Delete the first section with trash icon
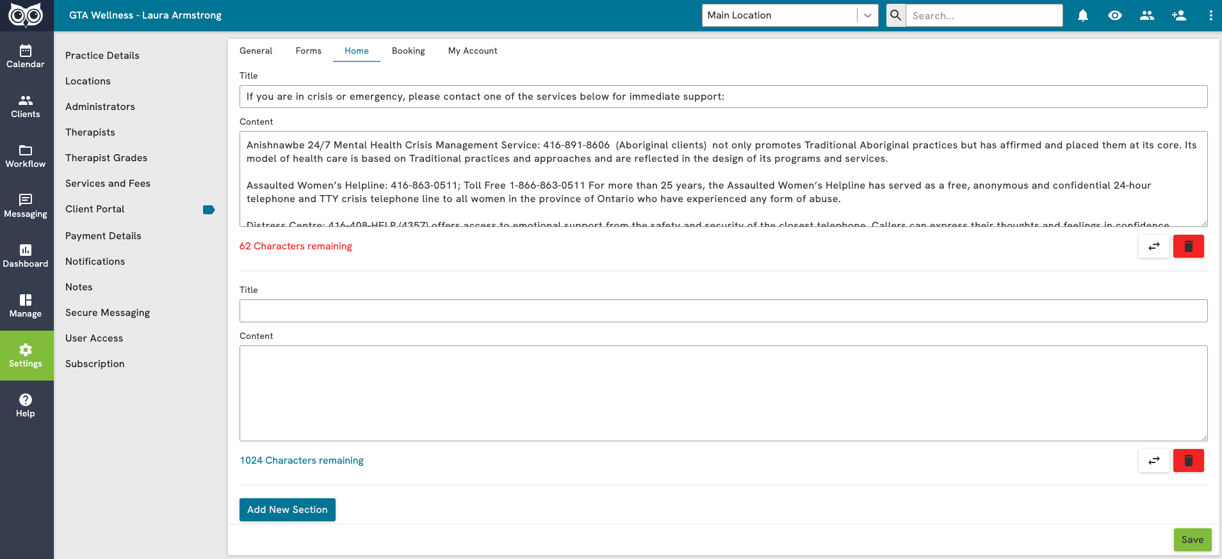Image resolution: width=1222 pixels, height=559 pixels. (1189, 246)
